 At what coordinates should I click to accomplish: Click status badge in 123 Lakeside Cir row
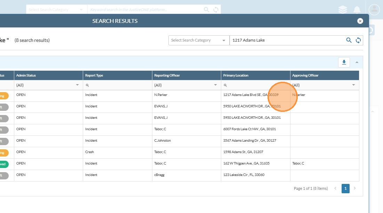(4, 176)
